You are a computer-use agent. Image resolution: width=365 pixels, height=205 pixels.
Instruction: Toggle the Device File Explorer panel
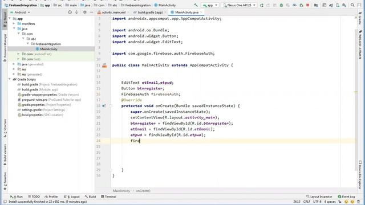pos(360,175)
